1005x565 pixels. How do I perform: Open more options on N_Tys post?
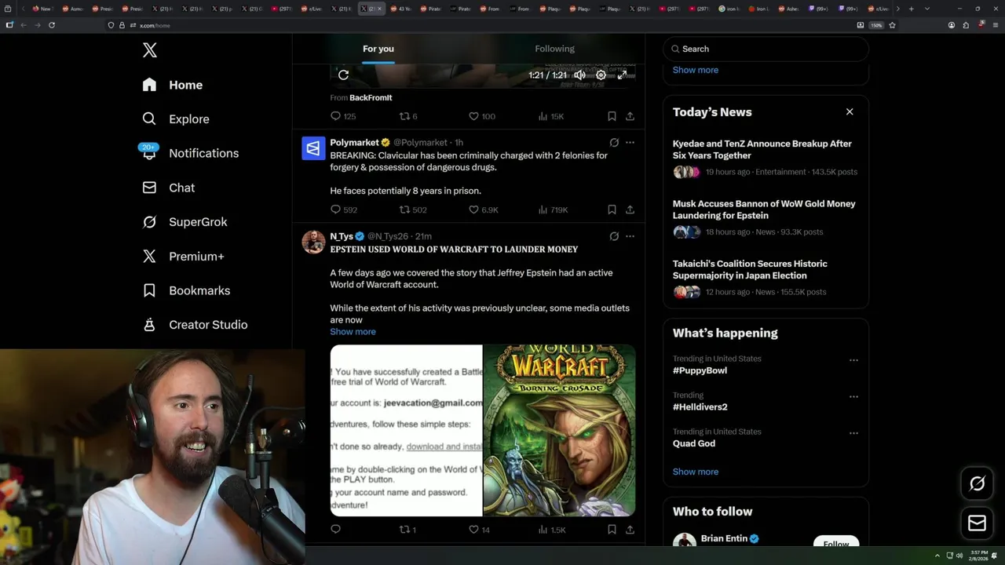pos(630,236)
